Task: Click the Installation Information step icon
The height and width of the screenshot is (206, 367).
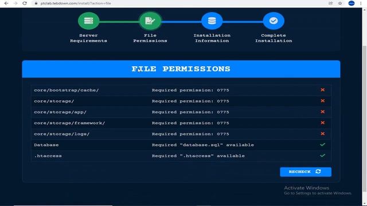Action: click(x=212, y=21)
